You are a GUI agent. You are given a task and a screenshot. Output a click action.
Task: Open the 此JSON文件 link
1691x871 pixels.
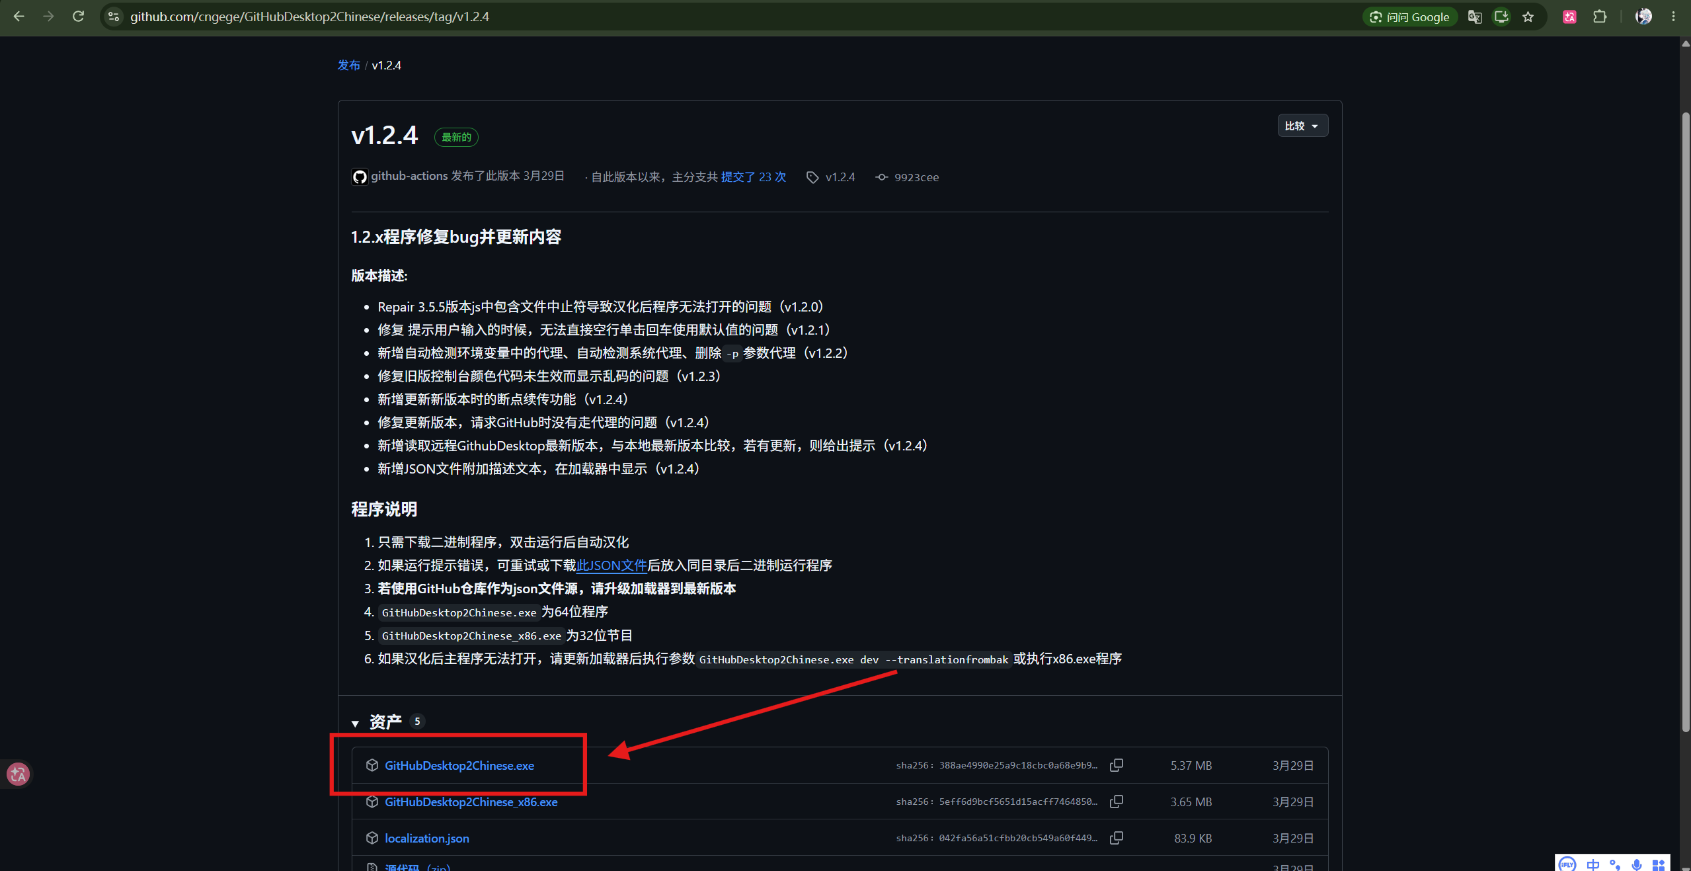click(x=611, y=565)
